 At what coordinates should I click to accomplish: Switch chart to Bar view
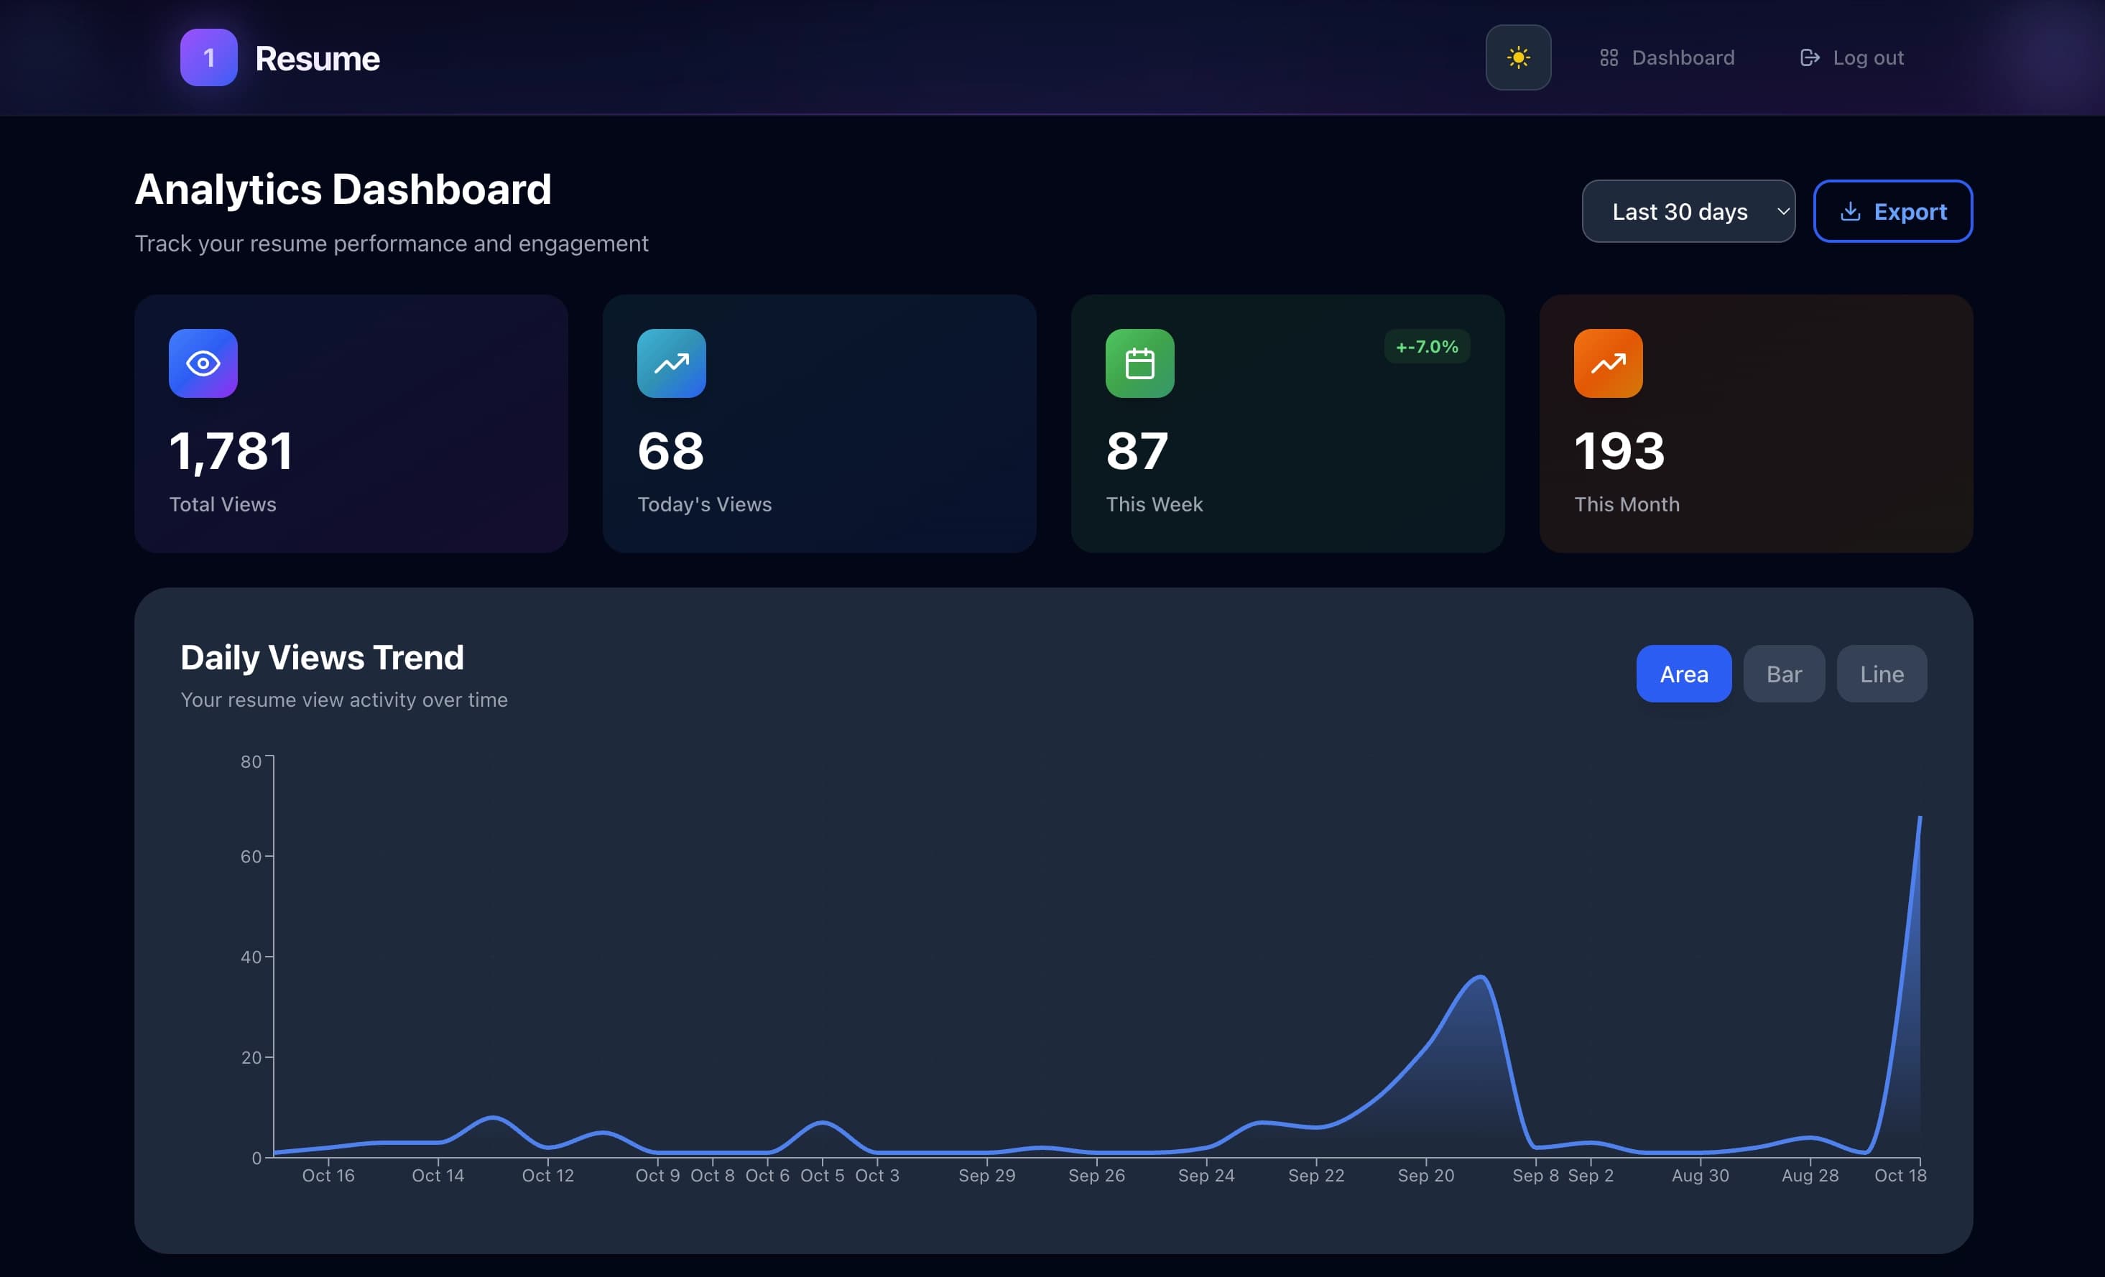pos(1784,674)
